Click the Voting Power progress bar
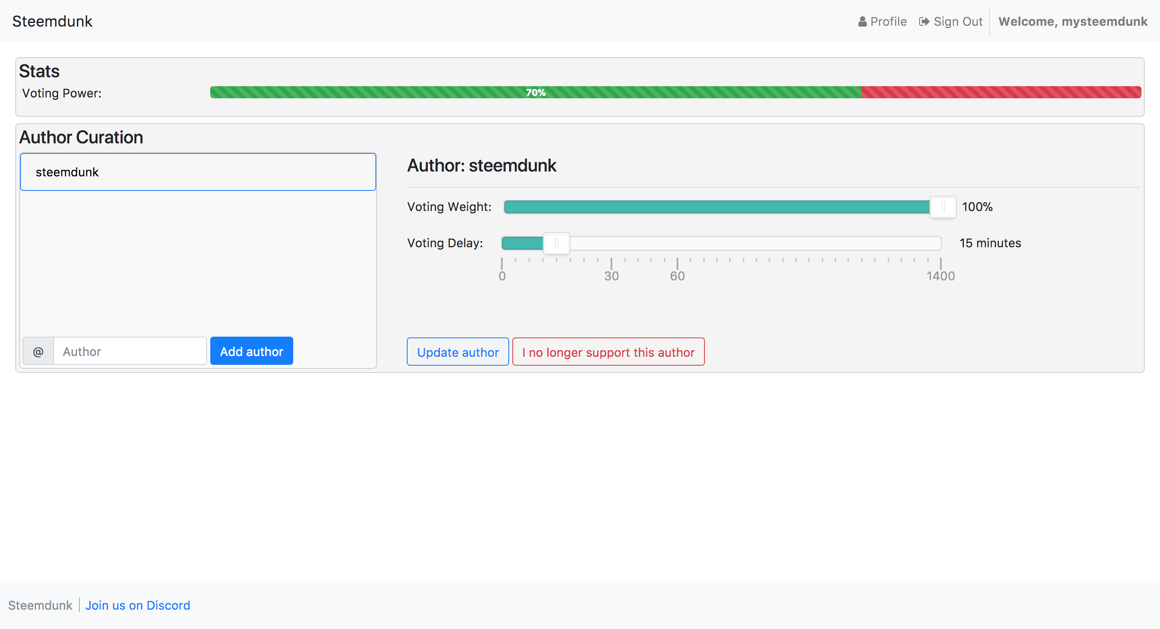The height and width of the screenshot is (629, 1160). point(675,92)
